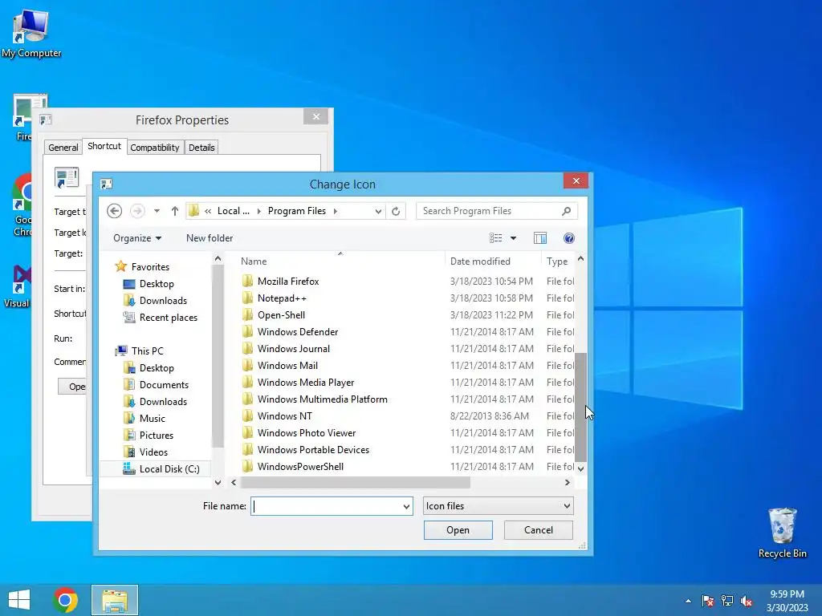The height and width of the screenshot is (616, 822).
Task: Select Downloads under This PC
Action: [x=163, y=401]
